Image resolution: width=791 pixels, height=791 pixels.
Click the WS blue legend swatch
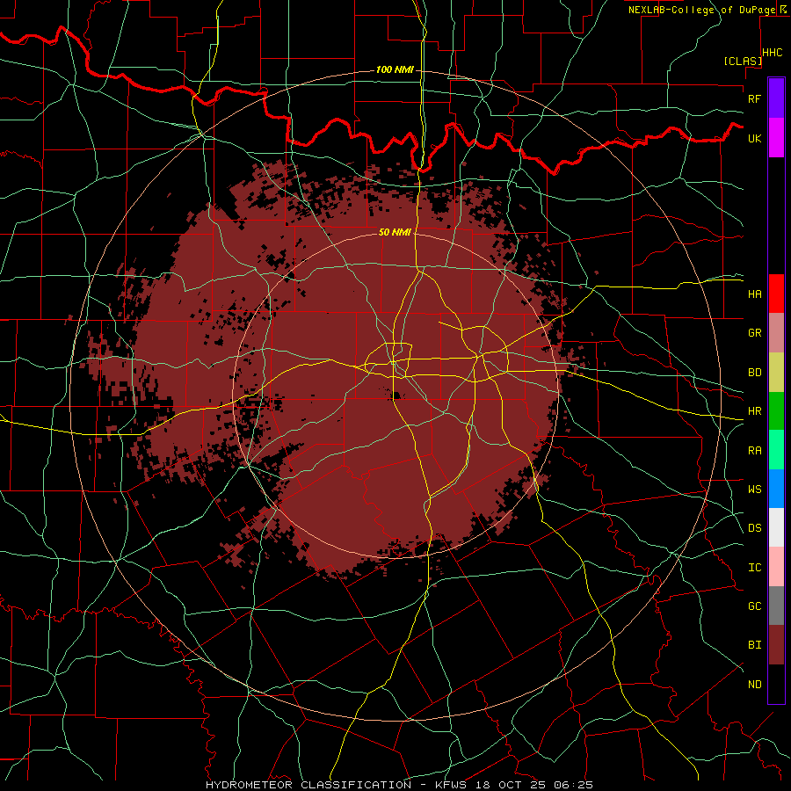(776, 489)
